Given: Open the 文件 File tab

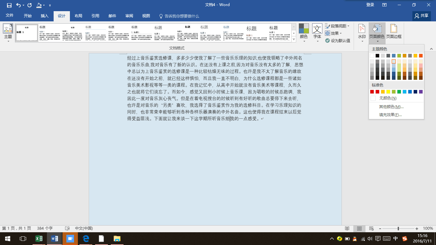Looking at the screenshot, I should (x=10, y=16).
